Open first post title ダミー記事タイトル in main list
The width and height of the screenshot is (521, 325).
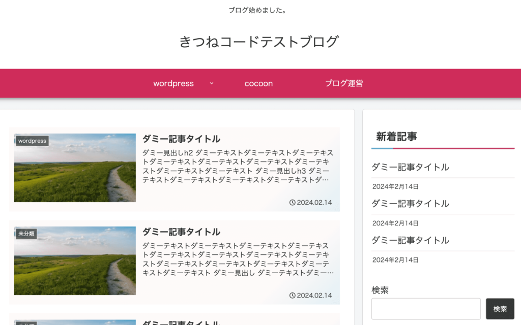pos(182,139)
